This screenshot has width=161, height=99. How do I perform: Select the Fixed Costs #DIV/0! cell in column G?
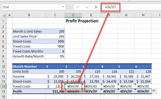(x=126, y=86)
